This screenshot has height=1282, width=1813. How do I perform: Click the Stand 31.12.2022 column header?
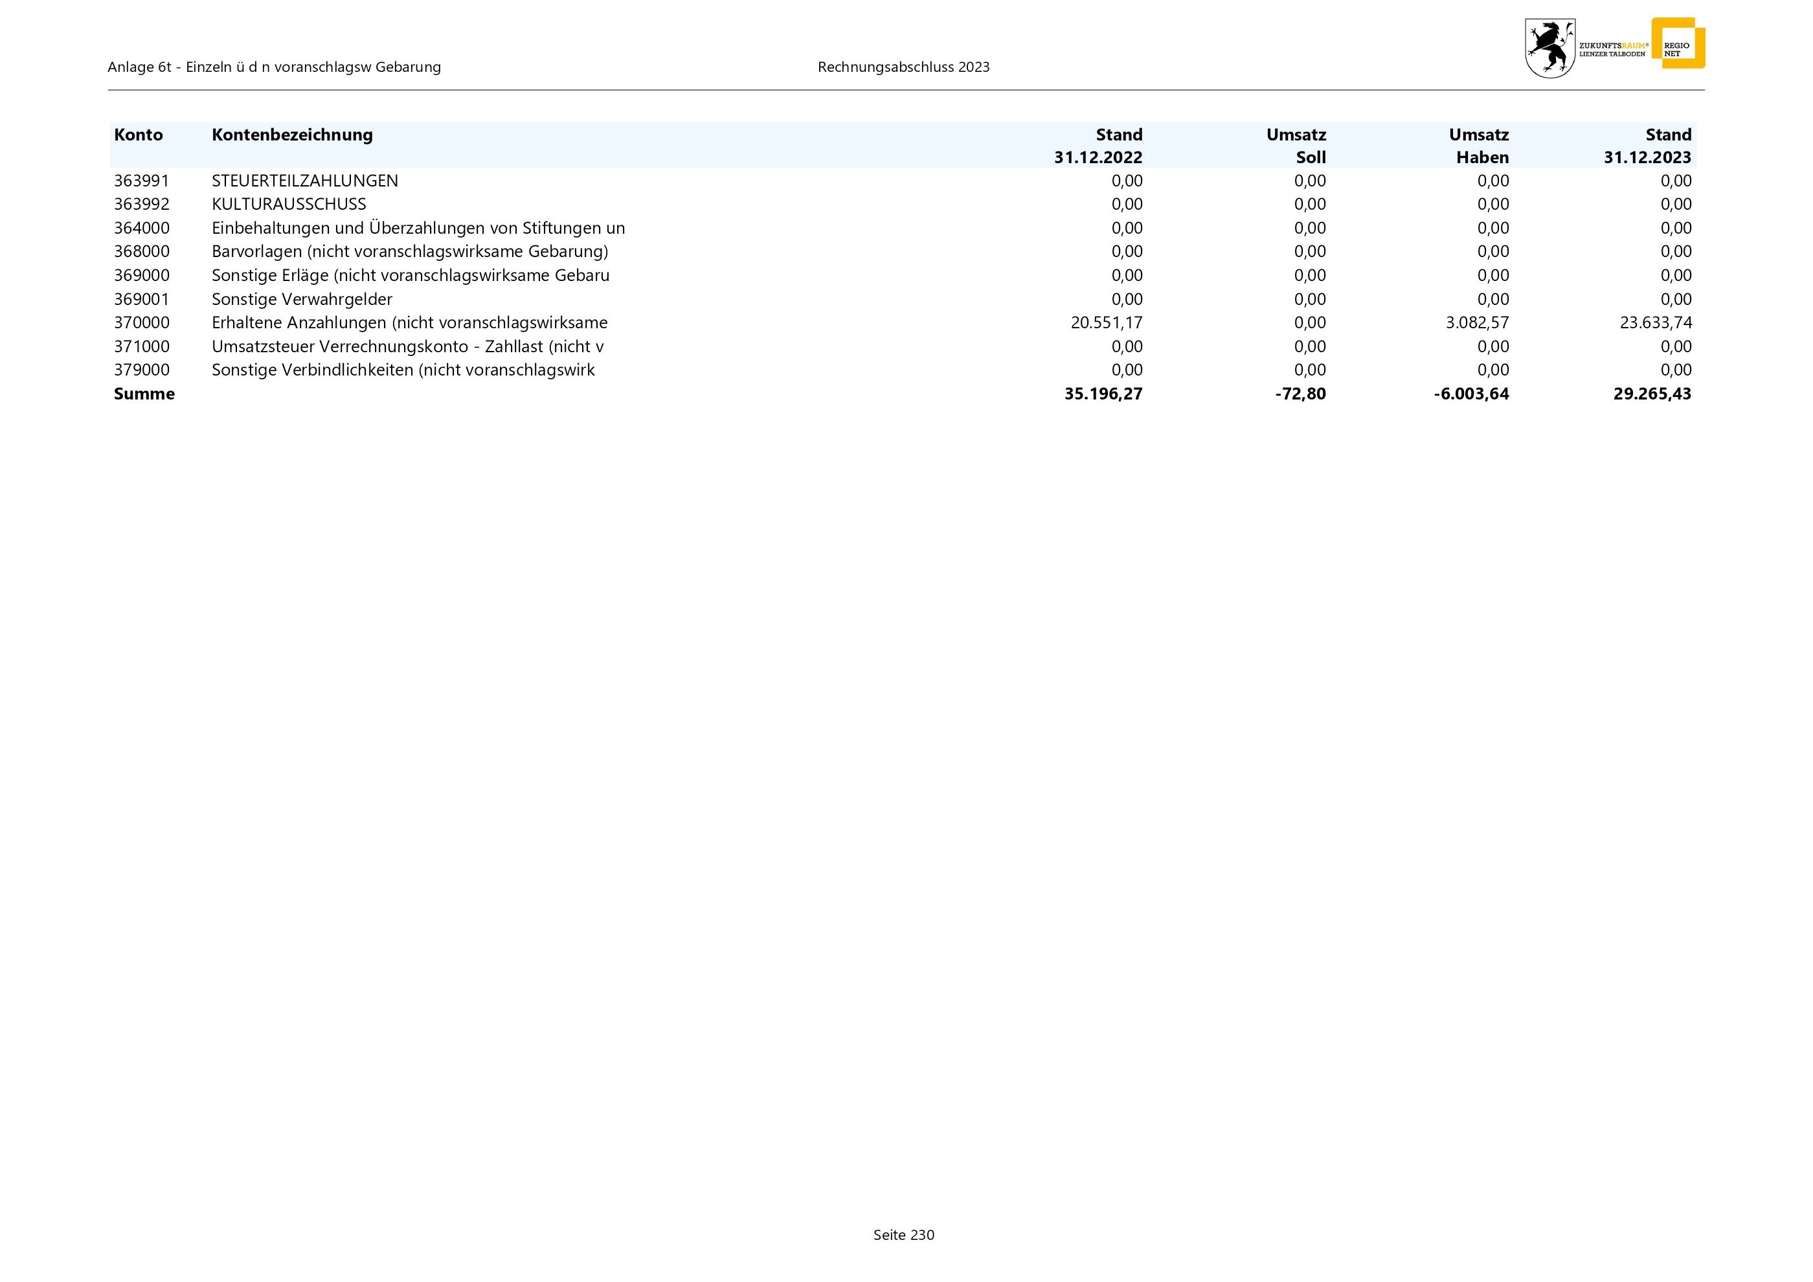tap(1098, 146)
